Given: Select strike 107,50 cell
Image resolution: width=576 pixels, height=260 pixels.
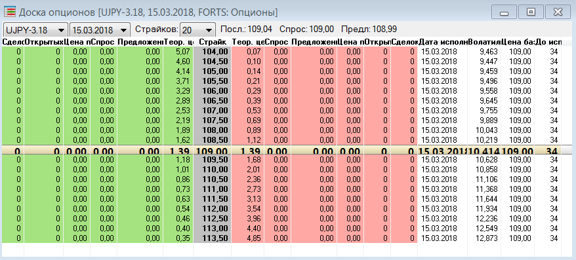Looking at the screenshot, I should pos(212,121).
